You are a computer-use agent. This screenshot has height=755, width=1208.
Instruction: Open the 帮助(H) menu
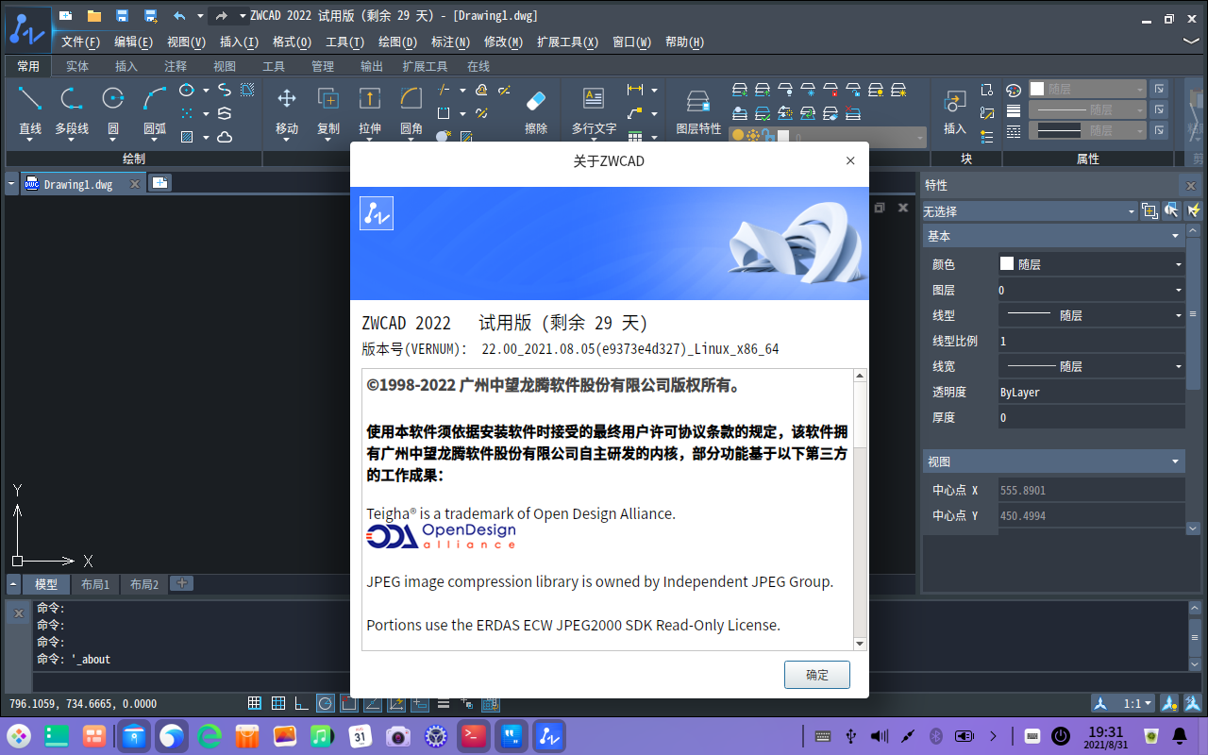[x=684, y=42]
